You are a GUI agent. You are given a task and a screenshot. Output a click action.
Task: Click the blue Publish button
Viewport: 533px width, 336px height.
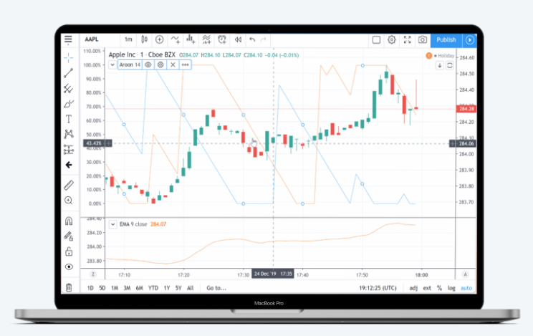pos(446,40)
